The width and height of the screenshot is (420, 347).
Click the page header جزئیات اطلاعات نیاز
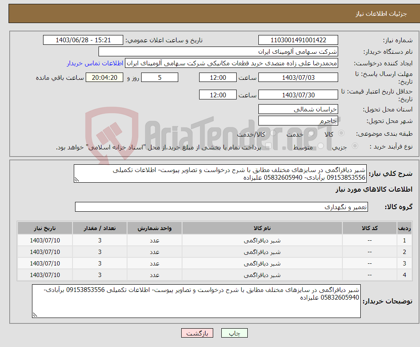coord(381,14)
